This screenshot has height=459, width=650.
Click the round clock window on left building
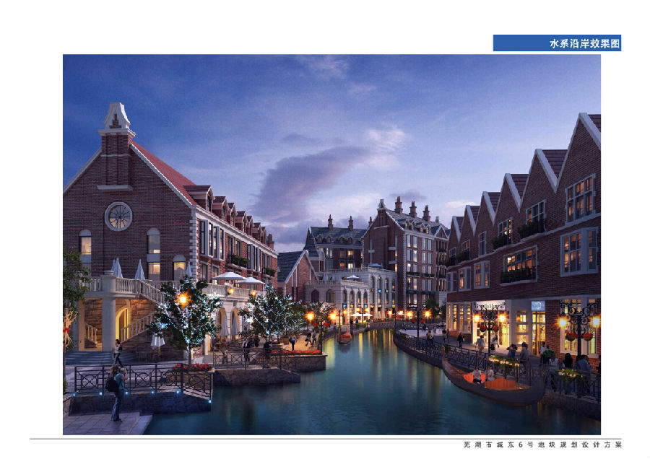pyautogui.click(x=118, y=216)
